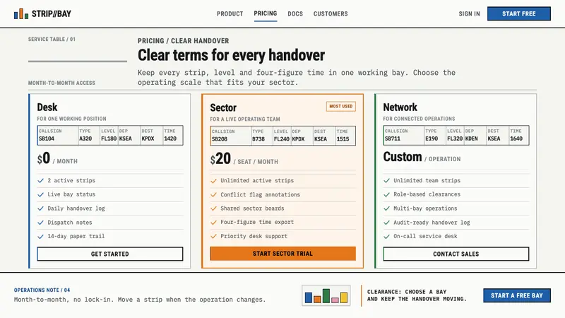Click the checkmark beside "Priority desk support"
Viewport: 565px width, 318px height.
coord(214,237)
